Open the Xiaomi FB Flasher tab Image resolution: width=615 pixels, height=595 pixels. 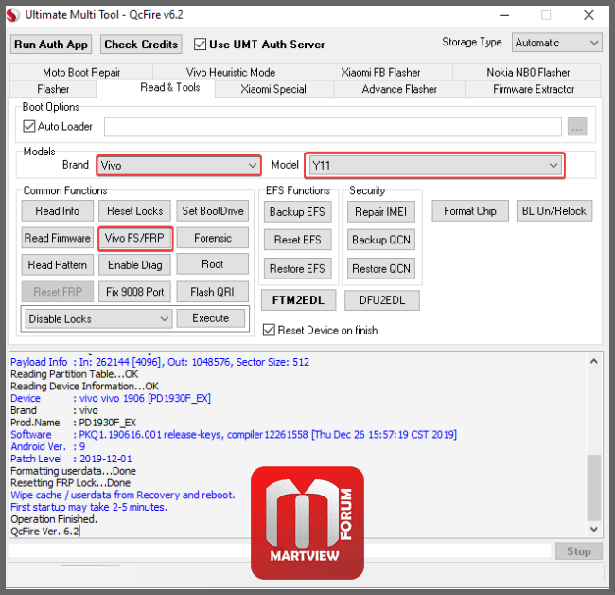tap(380, 72)
